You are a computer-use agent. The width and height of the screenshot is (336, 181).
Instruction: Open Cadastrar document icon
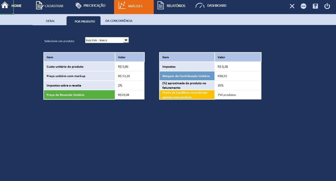point(39,6)
